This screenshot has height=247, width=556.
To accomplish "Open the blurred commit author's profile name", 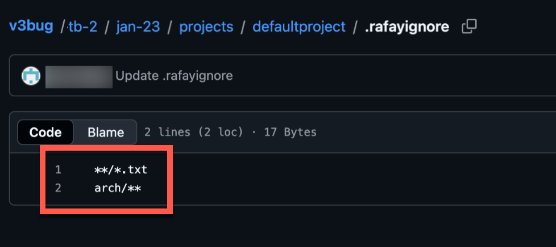I will point(79,76).
